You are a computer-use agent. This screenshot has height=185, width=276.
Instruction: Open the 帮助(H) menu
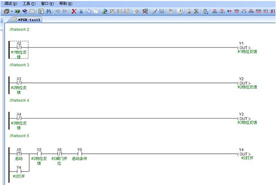point(66,3)
